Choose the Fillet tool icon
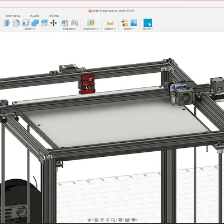224x224 pixels. (x=16, y=23)
